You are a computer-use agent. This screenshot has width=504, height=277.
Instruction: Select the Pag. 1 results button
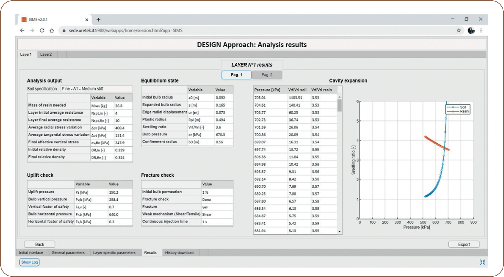tap(237, 75)
